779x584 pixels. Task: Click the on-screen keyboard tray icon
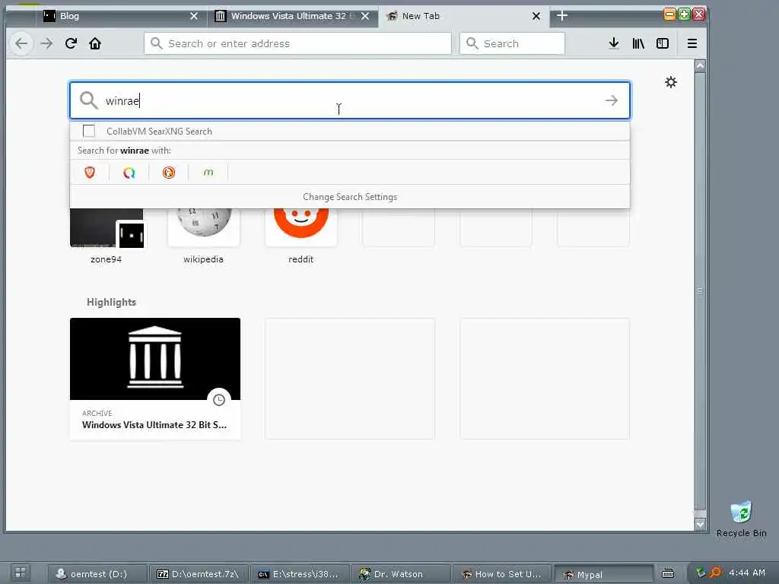pyautogui.click(x=668, y=573)
